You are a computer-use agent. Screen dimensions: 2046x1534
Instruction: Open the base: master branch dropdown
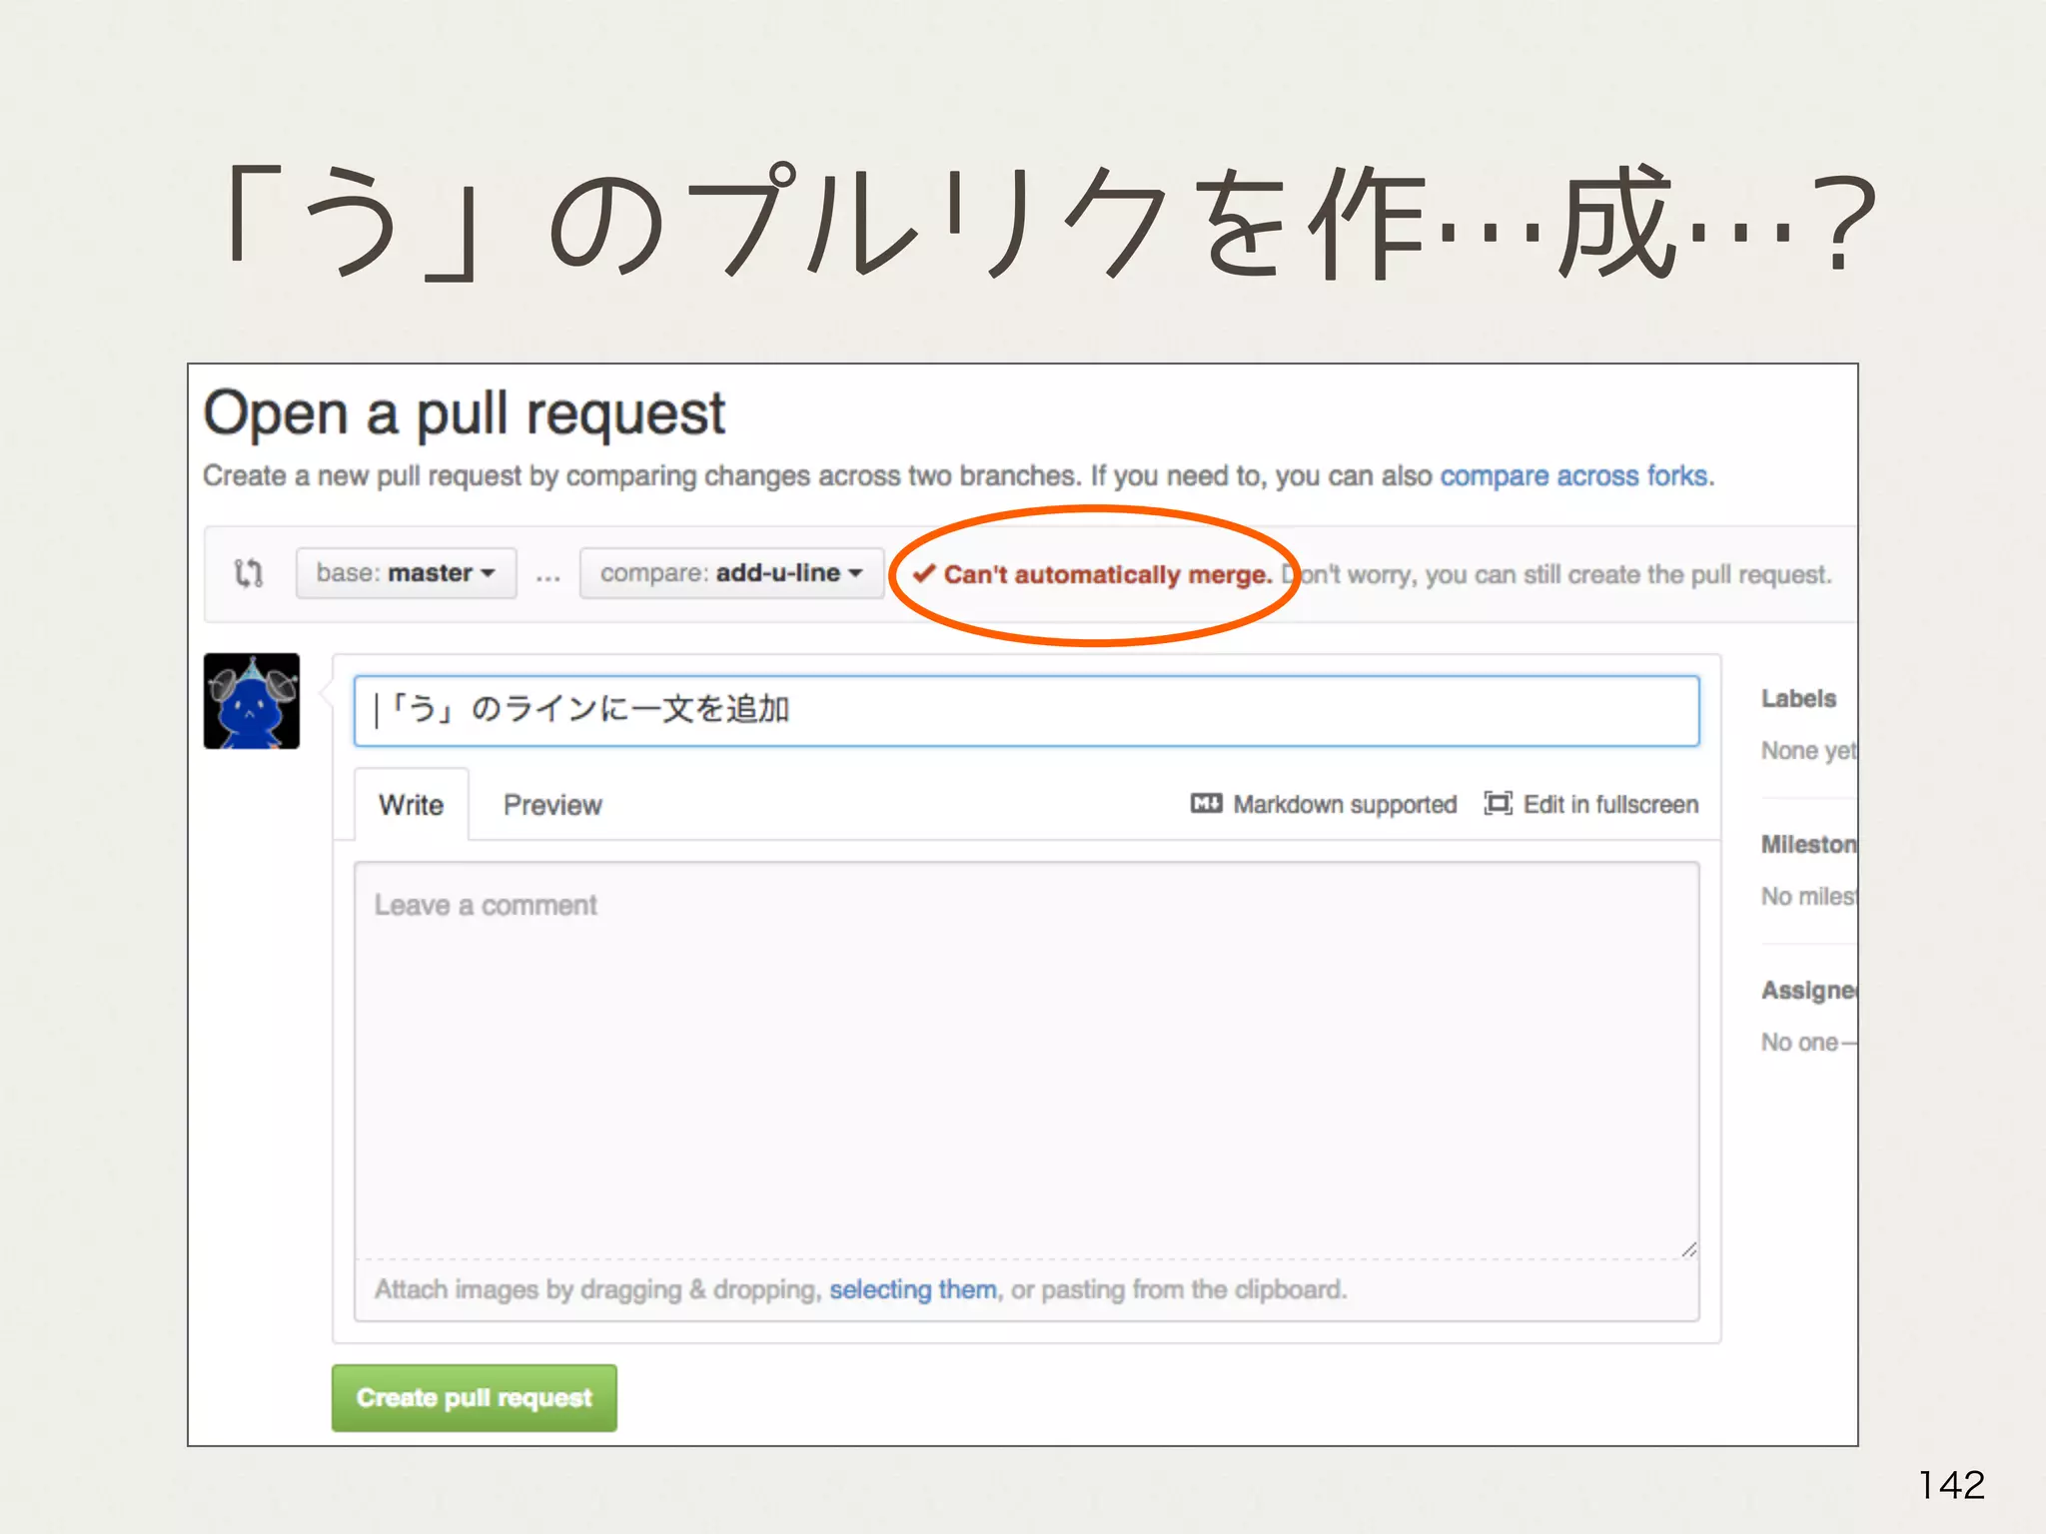pos(406,573)
